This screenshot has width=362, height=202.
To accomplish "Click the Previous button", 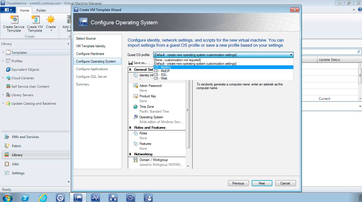I will tap(238, 183).
